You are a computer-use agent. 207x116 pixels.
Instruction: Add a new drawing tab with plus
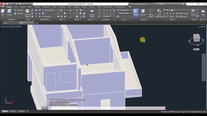click(37, 23)
